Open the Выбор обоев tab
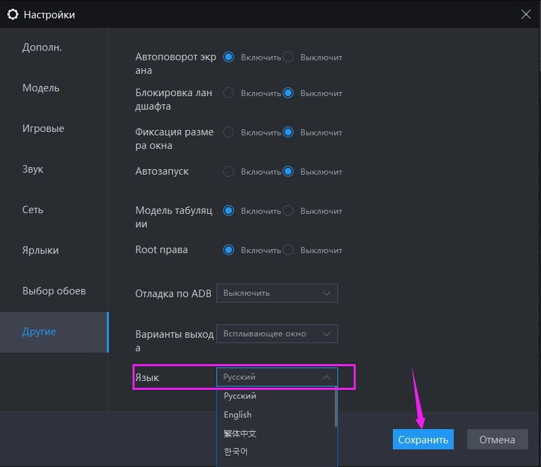541x467 pixels. [x=54, y=291]
